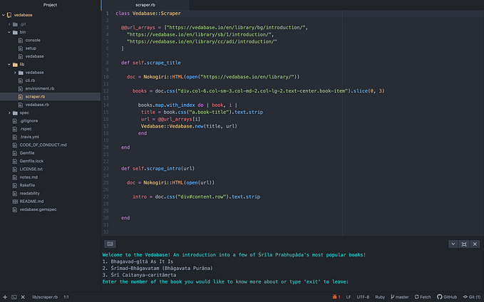The width and height of the screenshot is (484, 302).
Task: Click the scraper.rb file icon
Action: pyautogui.click(x=21, y=97)
